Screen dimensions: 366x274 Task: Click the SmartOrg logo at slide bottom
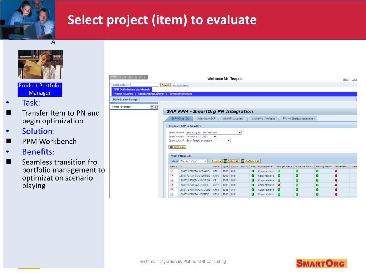coord(321,264)
